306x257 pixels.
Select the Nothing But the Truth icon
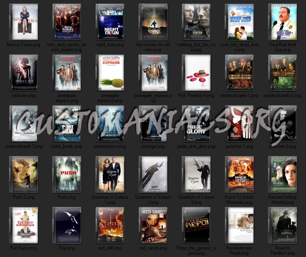coord(196,22)
